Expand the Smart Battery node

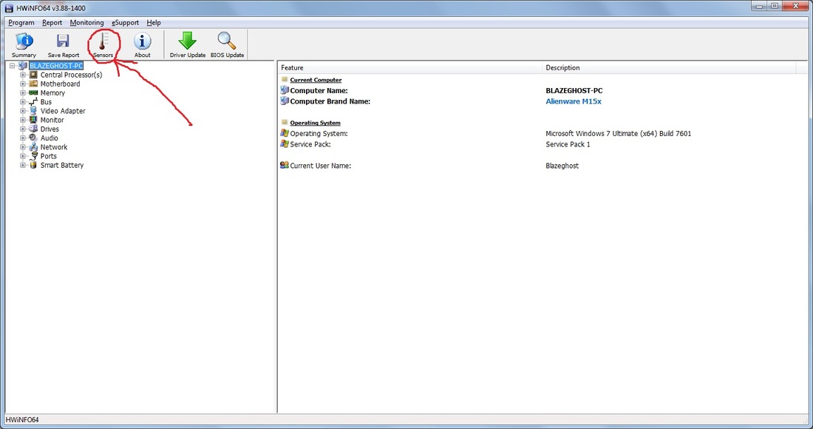(23, 165)
